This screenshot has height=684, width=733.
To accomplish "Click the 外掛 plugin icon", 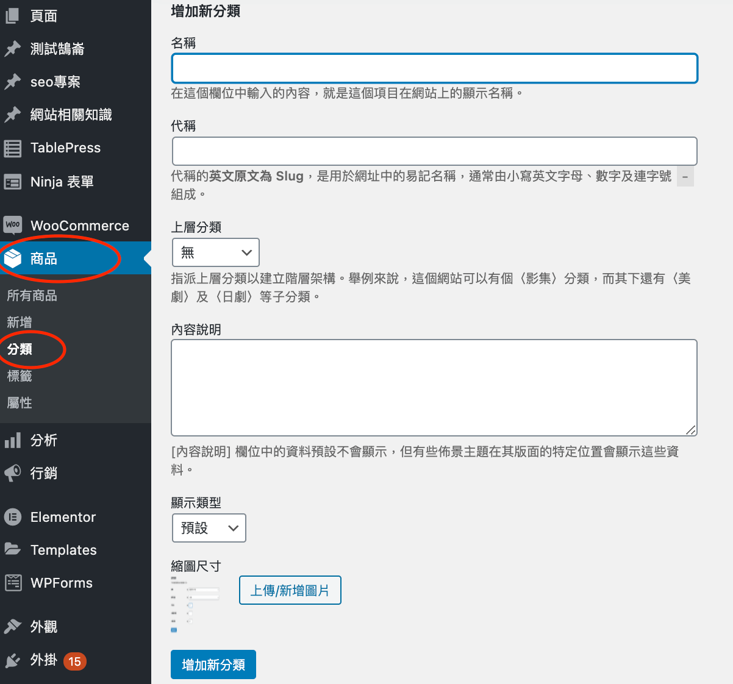I will click(x=13, y=660).
